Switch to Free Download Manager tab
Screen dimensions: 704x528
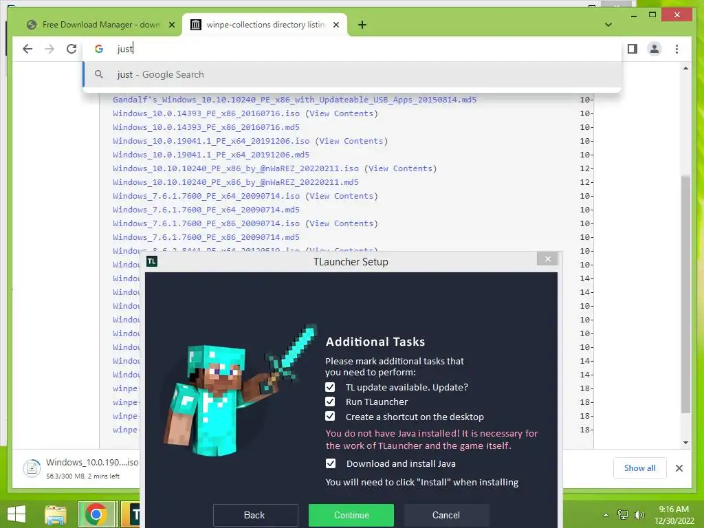pyautogui.click(x=101, y=25)
